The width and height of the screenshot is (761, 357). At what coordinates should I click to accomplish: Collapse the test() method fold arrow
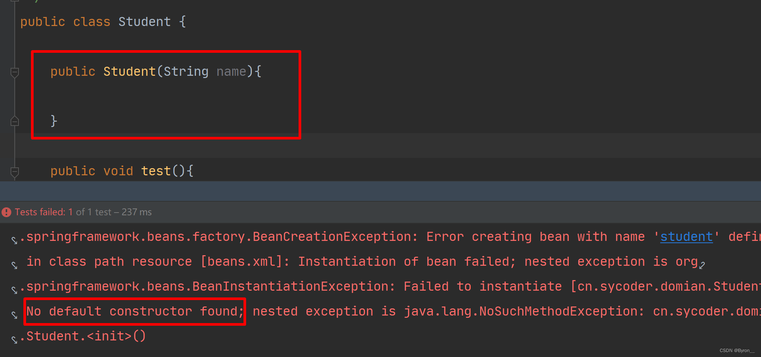tap(15, 172)
